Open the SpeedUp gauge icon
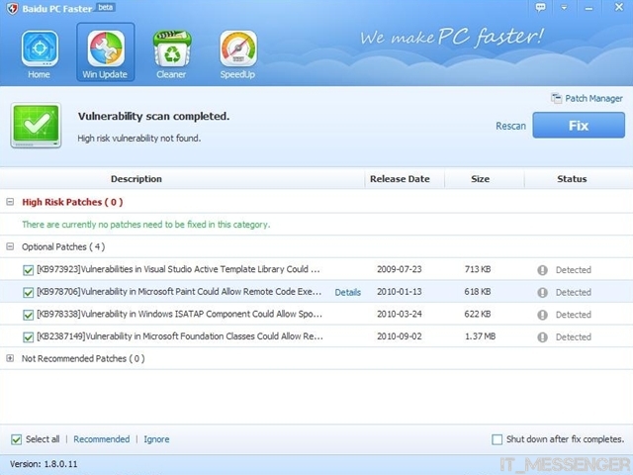 pos(238,48)
